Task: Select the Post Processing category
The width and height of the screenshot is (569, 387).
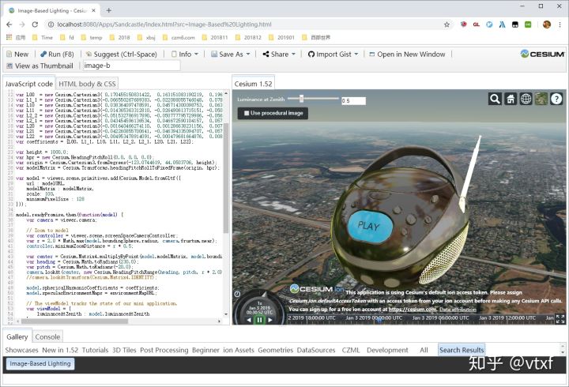Action: coord(164,350)
